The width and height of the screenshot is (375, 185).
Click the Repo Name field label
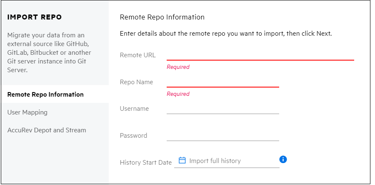[x=136, y=82]
